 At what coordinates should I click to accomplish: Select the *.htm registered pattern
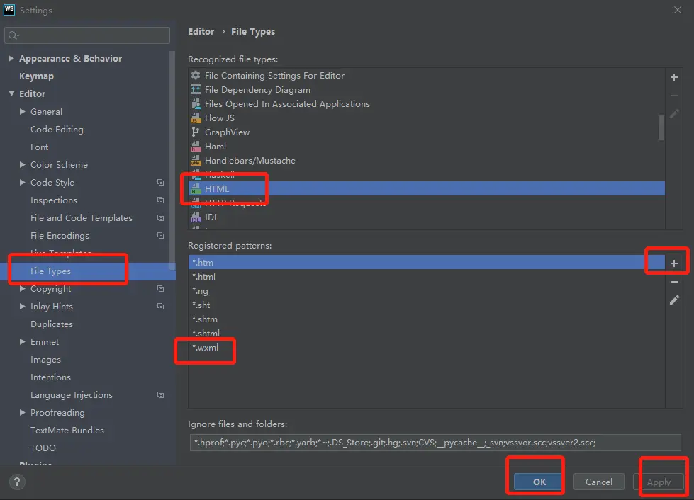[426, 263]
